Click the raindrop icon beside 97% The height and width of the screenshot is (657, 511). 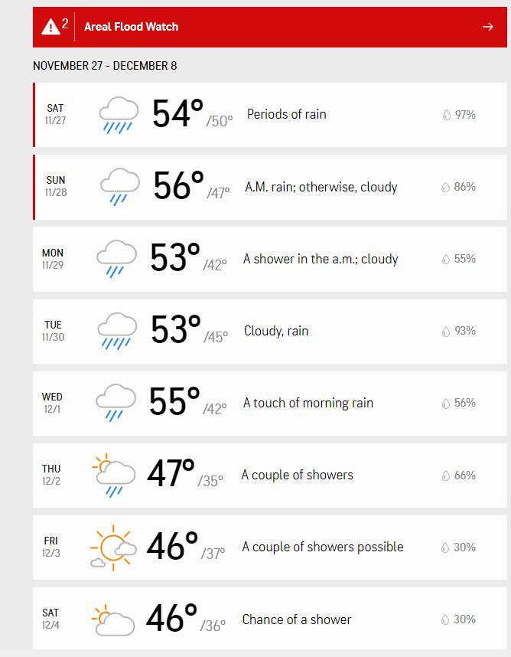(446, 115)
